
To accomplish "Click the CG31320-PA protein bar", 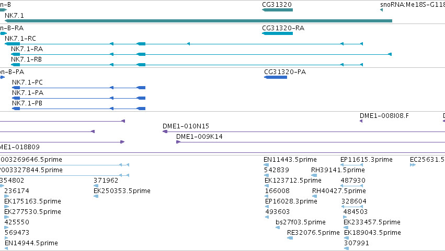I will 276,77.
